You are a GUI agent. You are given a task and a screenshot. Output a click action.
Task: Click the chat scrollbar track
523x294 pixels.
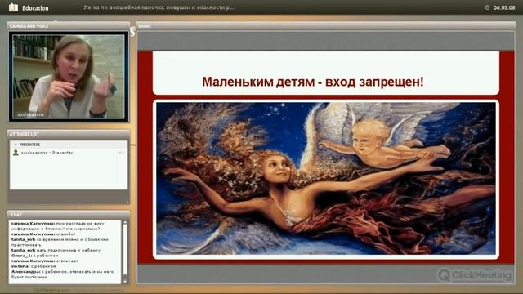coord(125,252)
